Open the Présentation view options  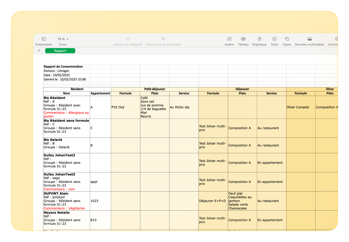coord(44,39)
